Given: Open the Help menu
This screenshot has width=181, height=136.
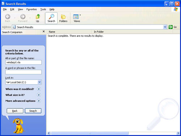Looking at the screenshot, I should click(52, 9).
